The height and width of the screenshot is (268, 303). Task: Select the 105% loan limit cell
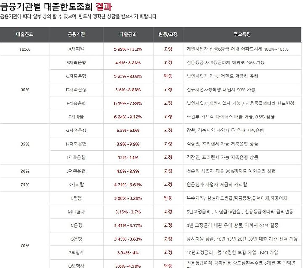point(25,49)
